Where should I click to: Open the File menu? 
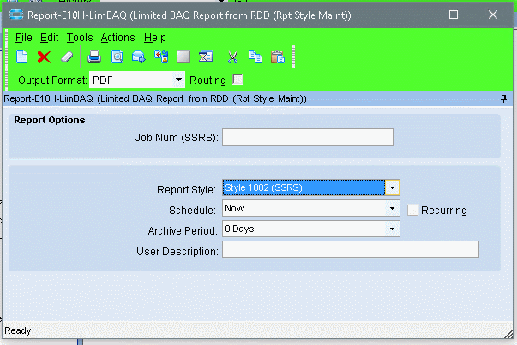pyautogui.click(x=23, y=38)
